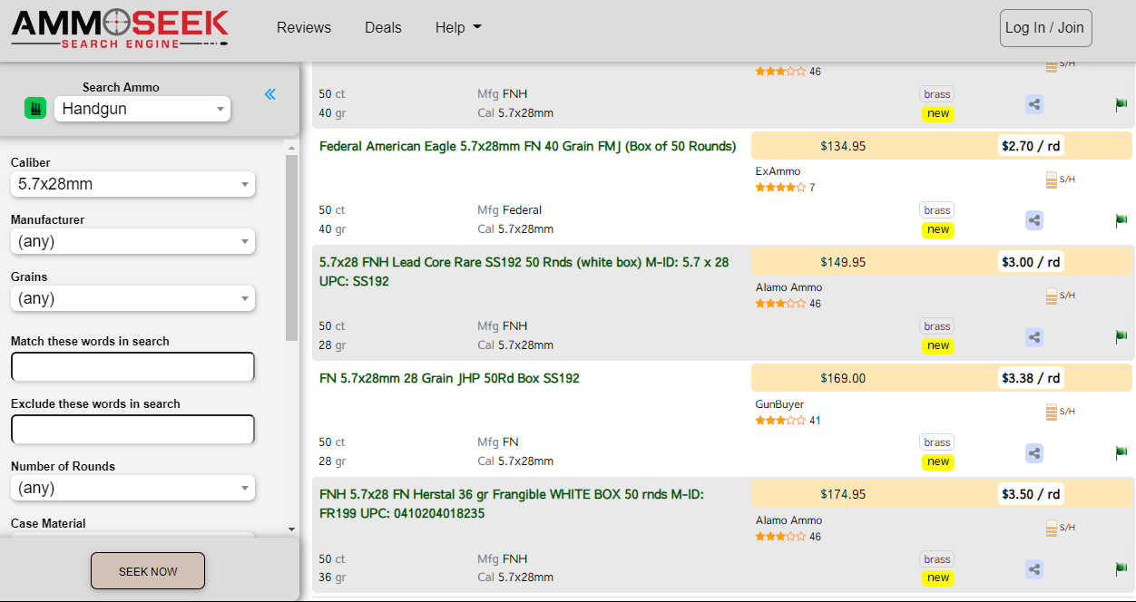The width and height of the screenshot is (1136, 602).
Task: Open the ExAmmo retailer link
Action: (x=778, y=171)
